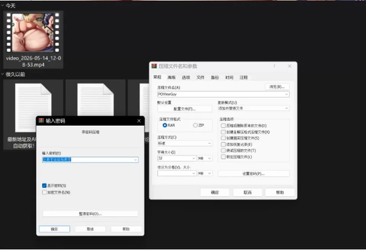Screen dimensions: 366x250
Task: Open the 压缩方式 dropdown
Action: click(185, 143)
